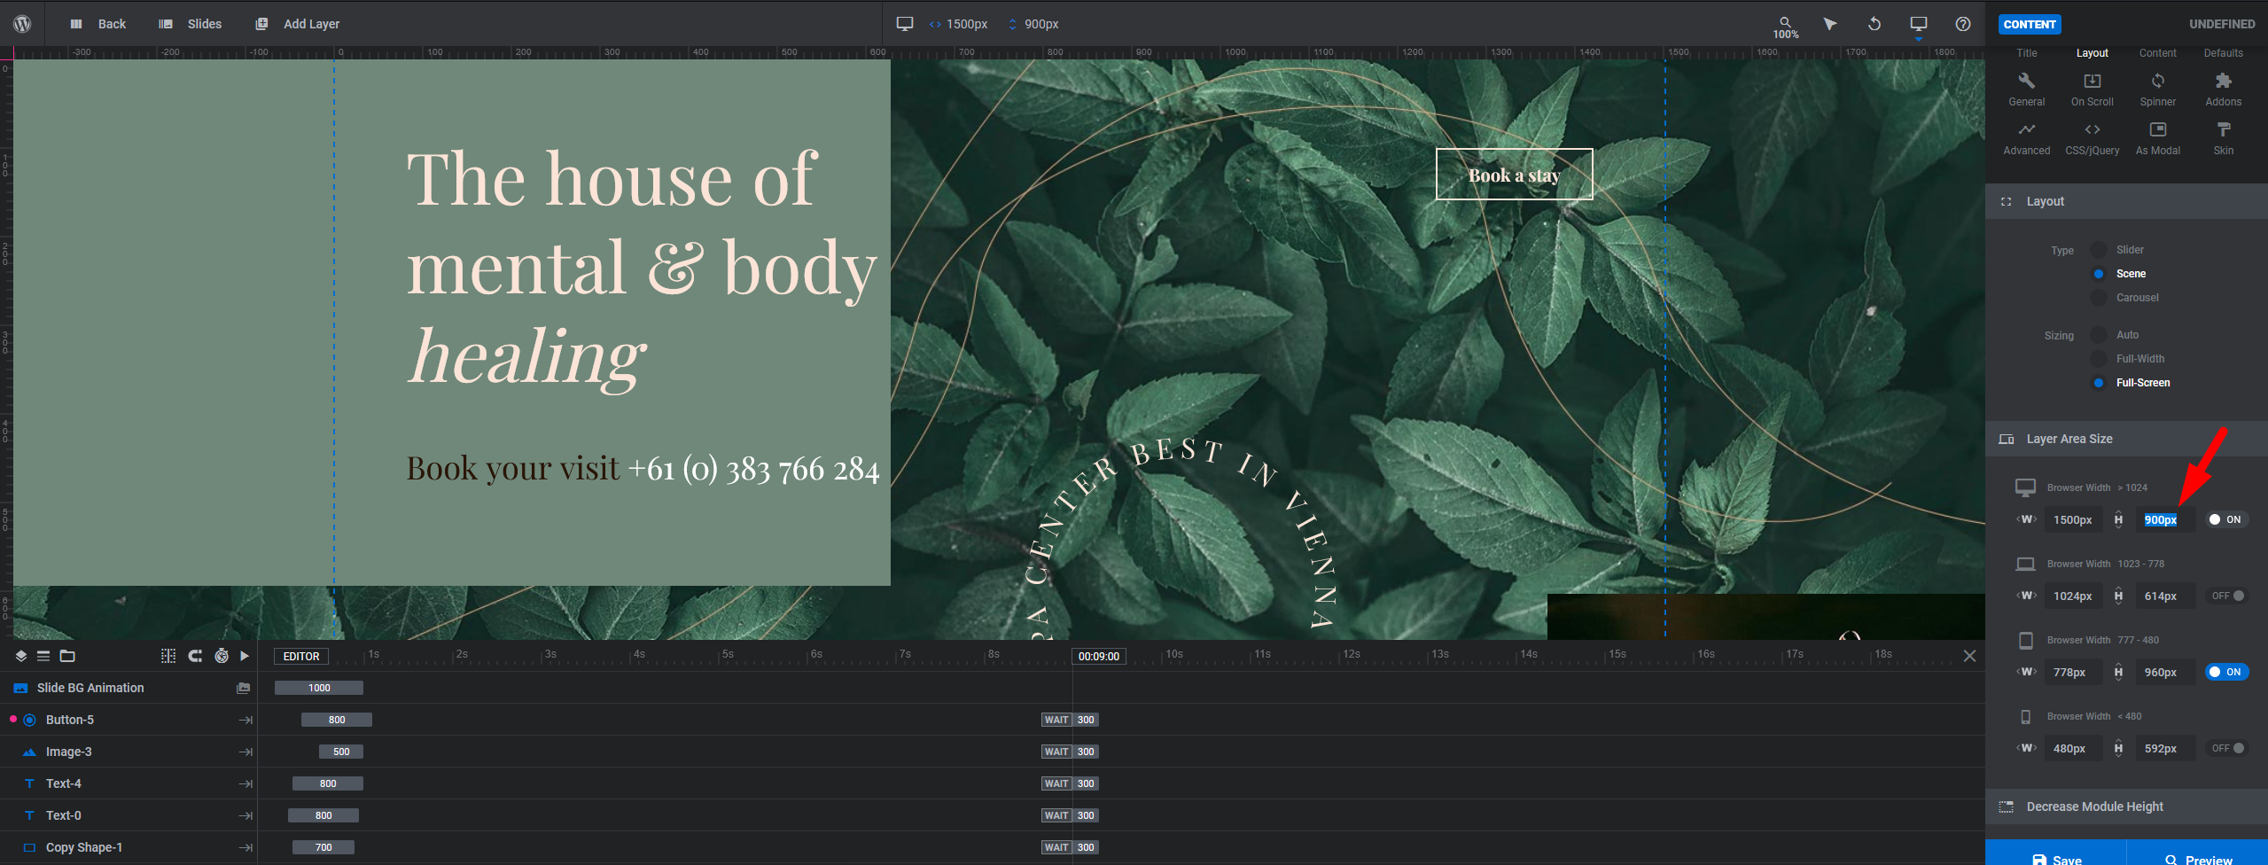Image resolution: width=2268 pixels, height=865 pixels.
Task: Select Full-Screen sizing radio
Action: click(2099, 383)
